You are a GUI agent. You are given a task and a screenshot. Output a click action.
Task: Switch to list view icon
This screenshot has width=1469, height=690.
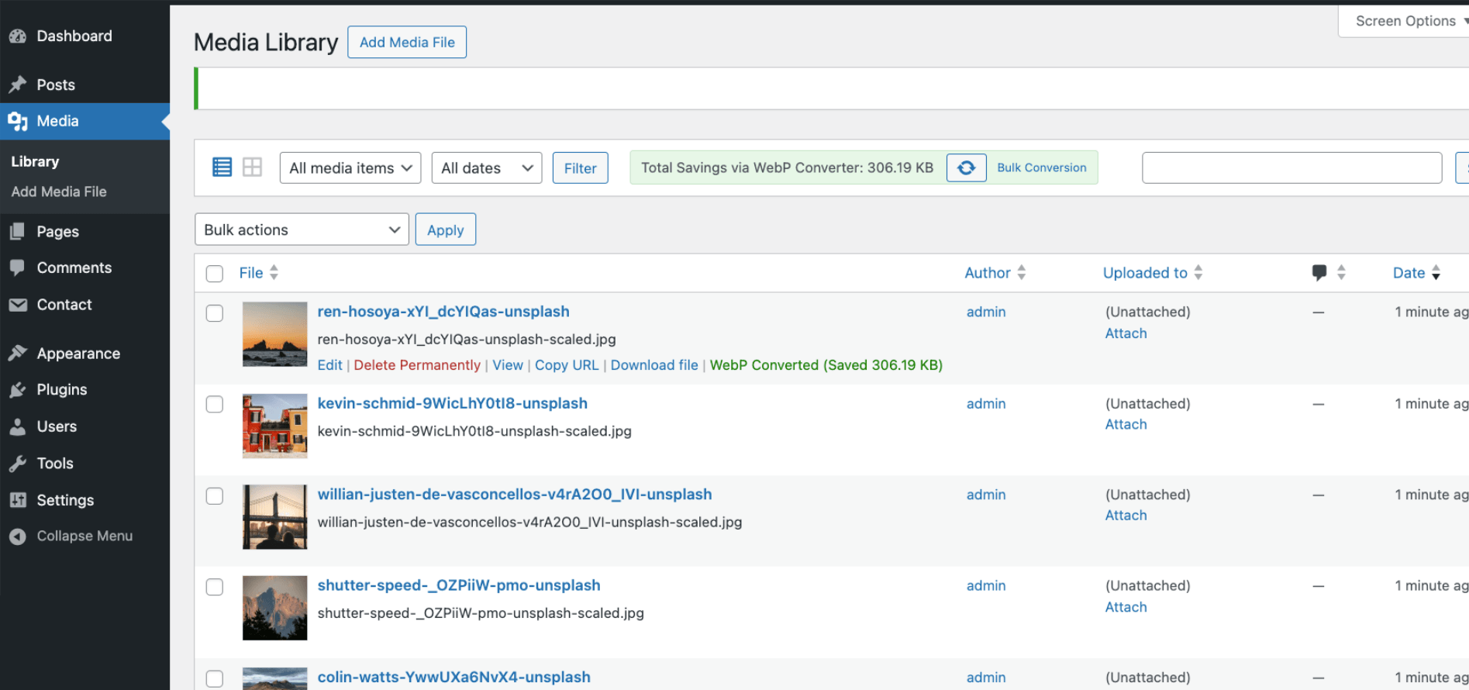pos(222,167)
